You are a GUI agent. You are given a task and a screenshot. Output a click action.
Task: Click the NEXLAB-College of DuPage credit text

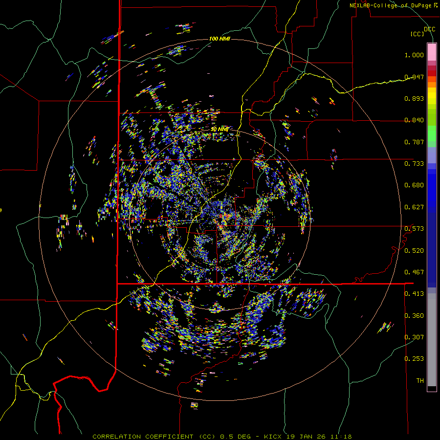(390, 5)
